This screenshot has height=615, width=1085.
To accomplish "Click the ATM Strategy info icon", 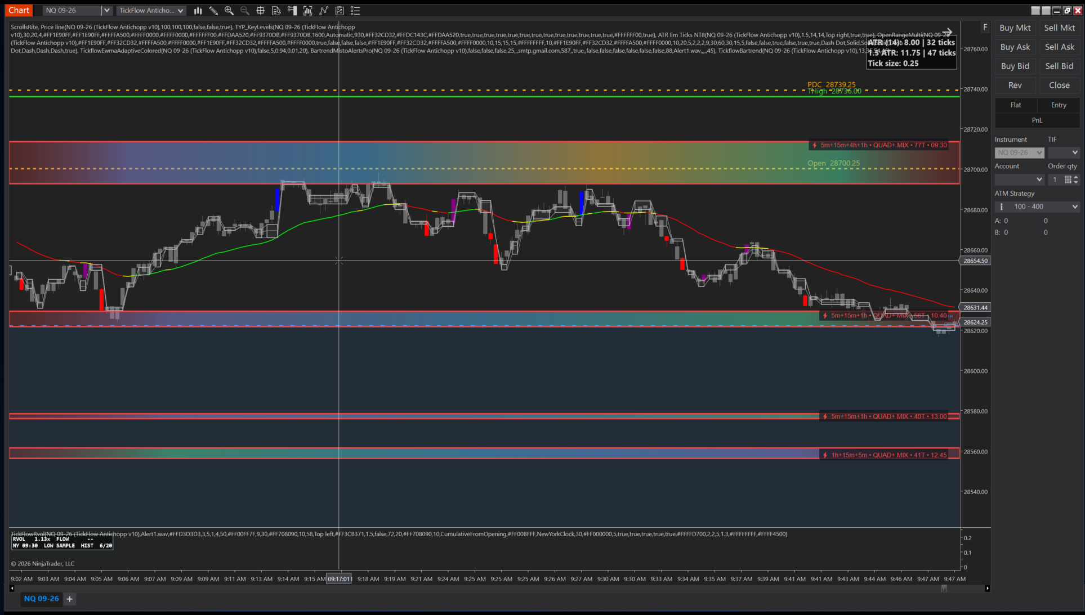I will [x=1001, y=207].
